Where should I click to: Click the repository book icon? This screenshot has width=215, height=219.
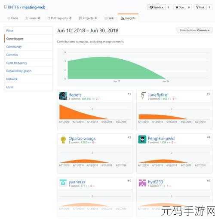pos(5,7)
